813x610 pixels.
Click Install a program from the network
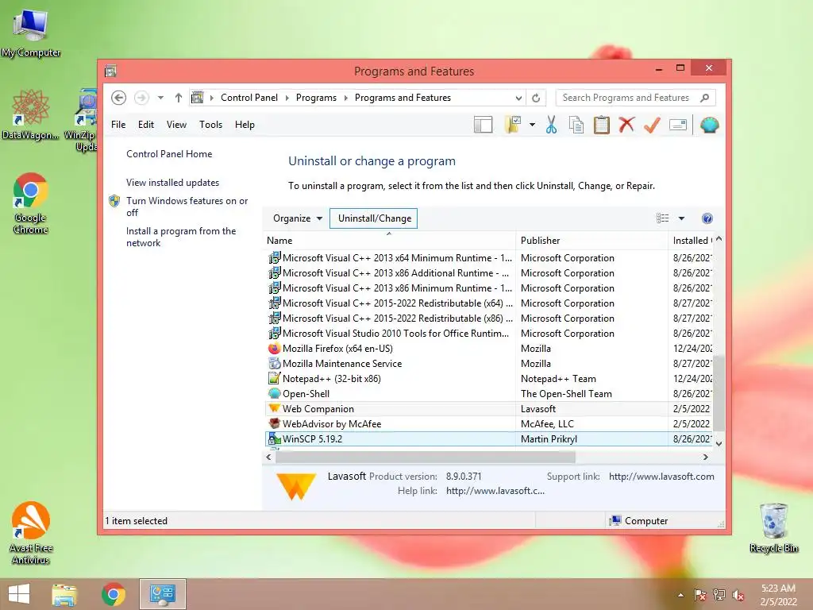(181, 237)
